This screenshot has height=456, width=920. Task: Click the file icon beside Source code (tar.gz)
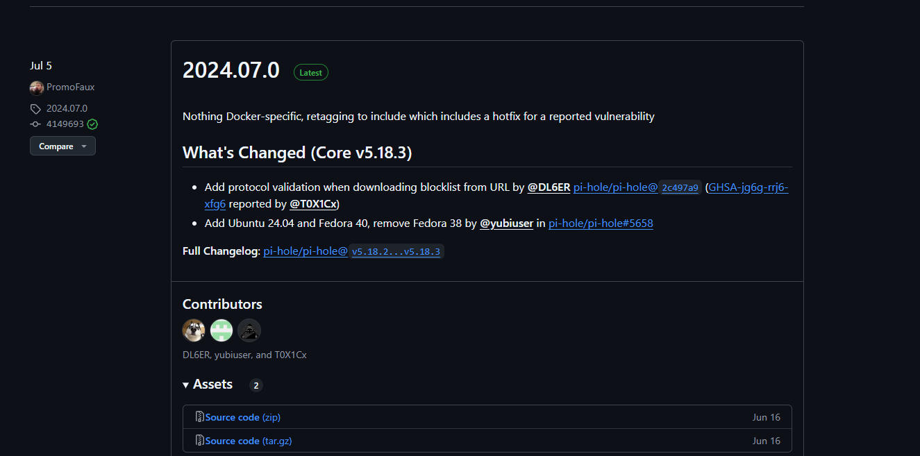coord(199,441)
